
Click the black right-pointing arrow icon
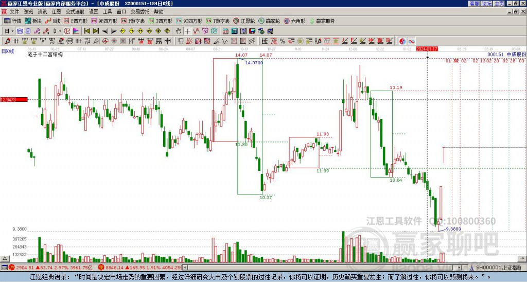[x=114, y=31]
